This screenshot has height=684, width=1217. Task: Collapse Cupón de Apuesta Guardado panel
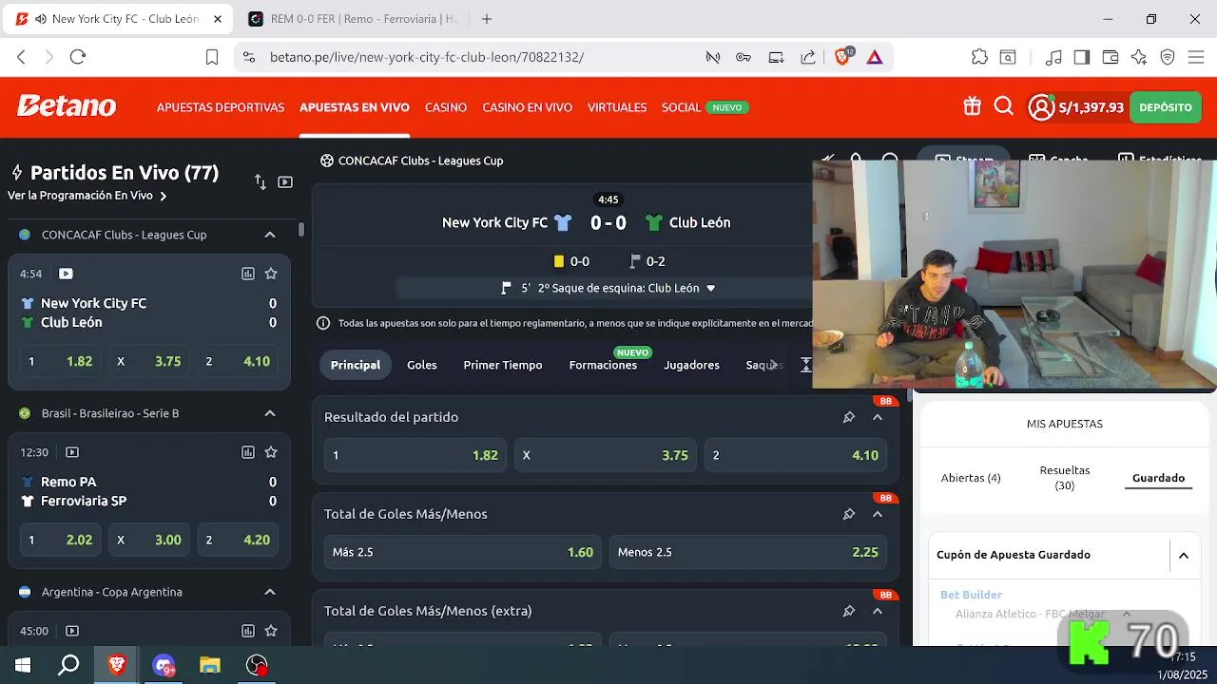click(x=1184, y=556)
